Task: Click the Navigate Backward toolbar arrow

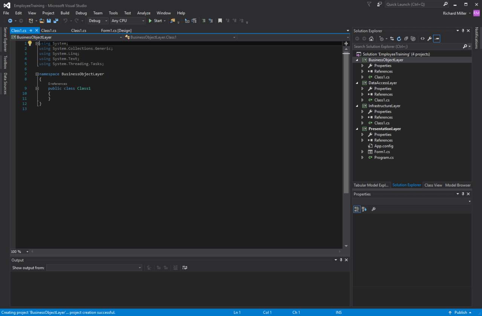Action: (10, 21)
